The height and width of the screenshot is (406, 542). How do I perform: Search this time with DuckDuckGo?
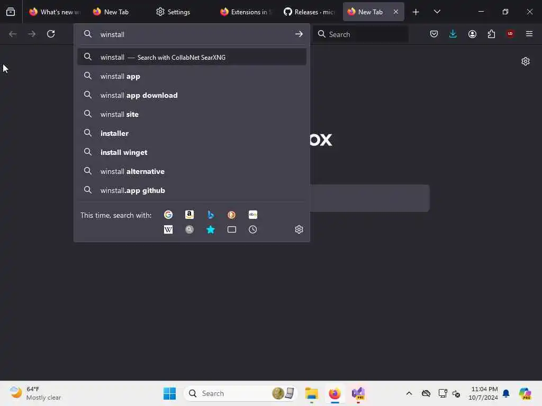click(x=232, y=215)
